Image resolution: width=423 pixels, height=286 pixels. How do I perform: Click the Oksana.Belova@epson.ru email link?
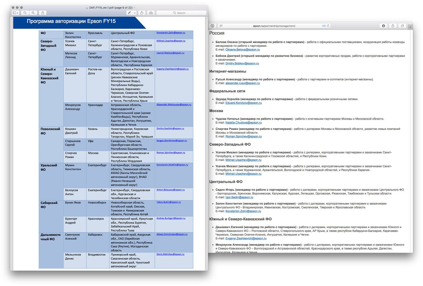pyautogui.click(x=243, y=50)
